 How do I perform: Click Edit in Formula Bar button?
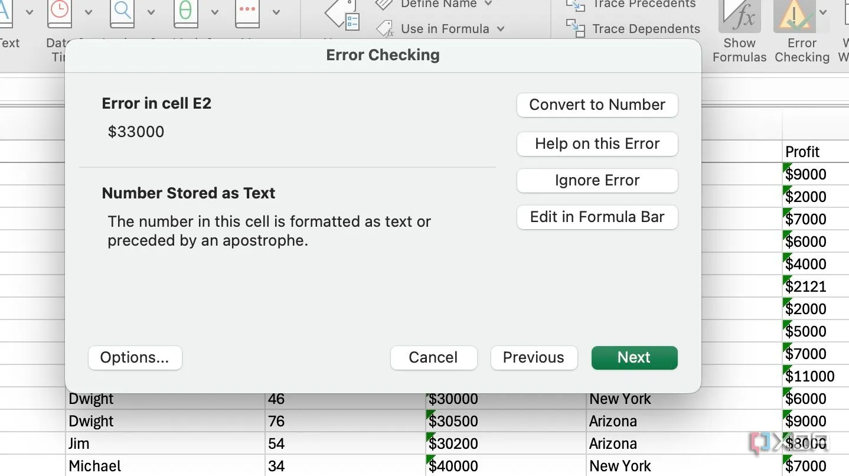597,217
